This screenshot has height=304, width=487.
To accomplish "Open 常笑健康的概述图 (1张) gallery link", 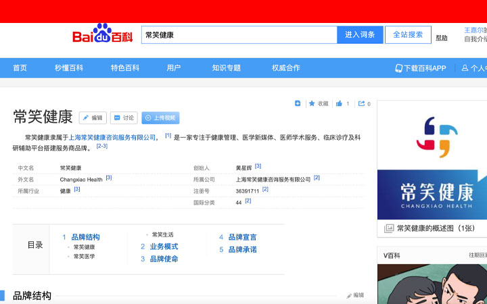I will click(436, 228).
